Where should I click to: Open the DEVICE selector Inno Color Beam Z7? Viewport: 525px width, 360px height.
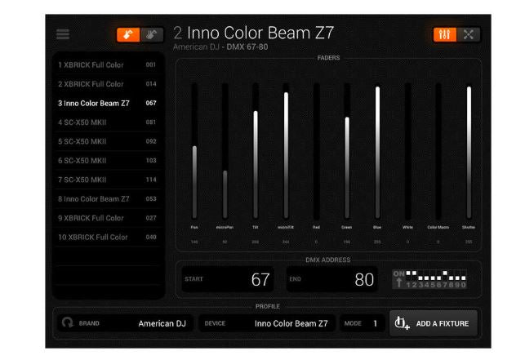tap(267, 323)
